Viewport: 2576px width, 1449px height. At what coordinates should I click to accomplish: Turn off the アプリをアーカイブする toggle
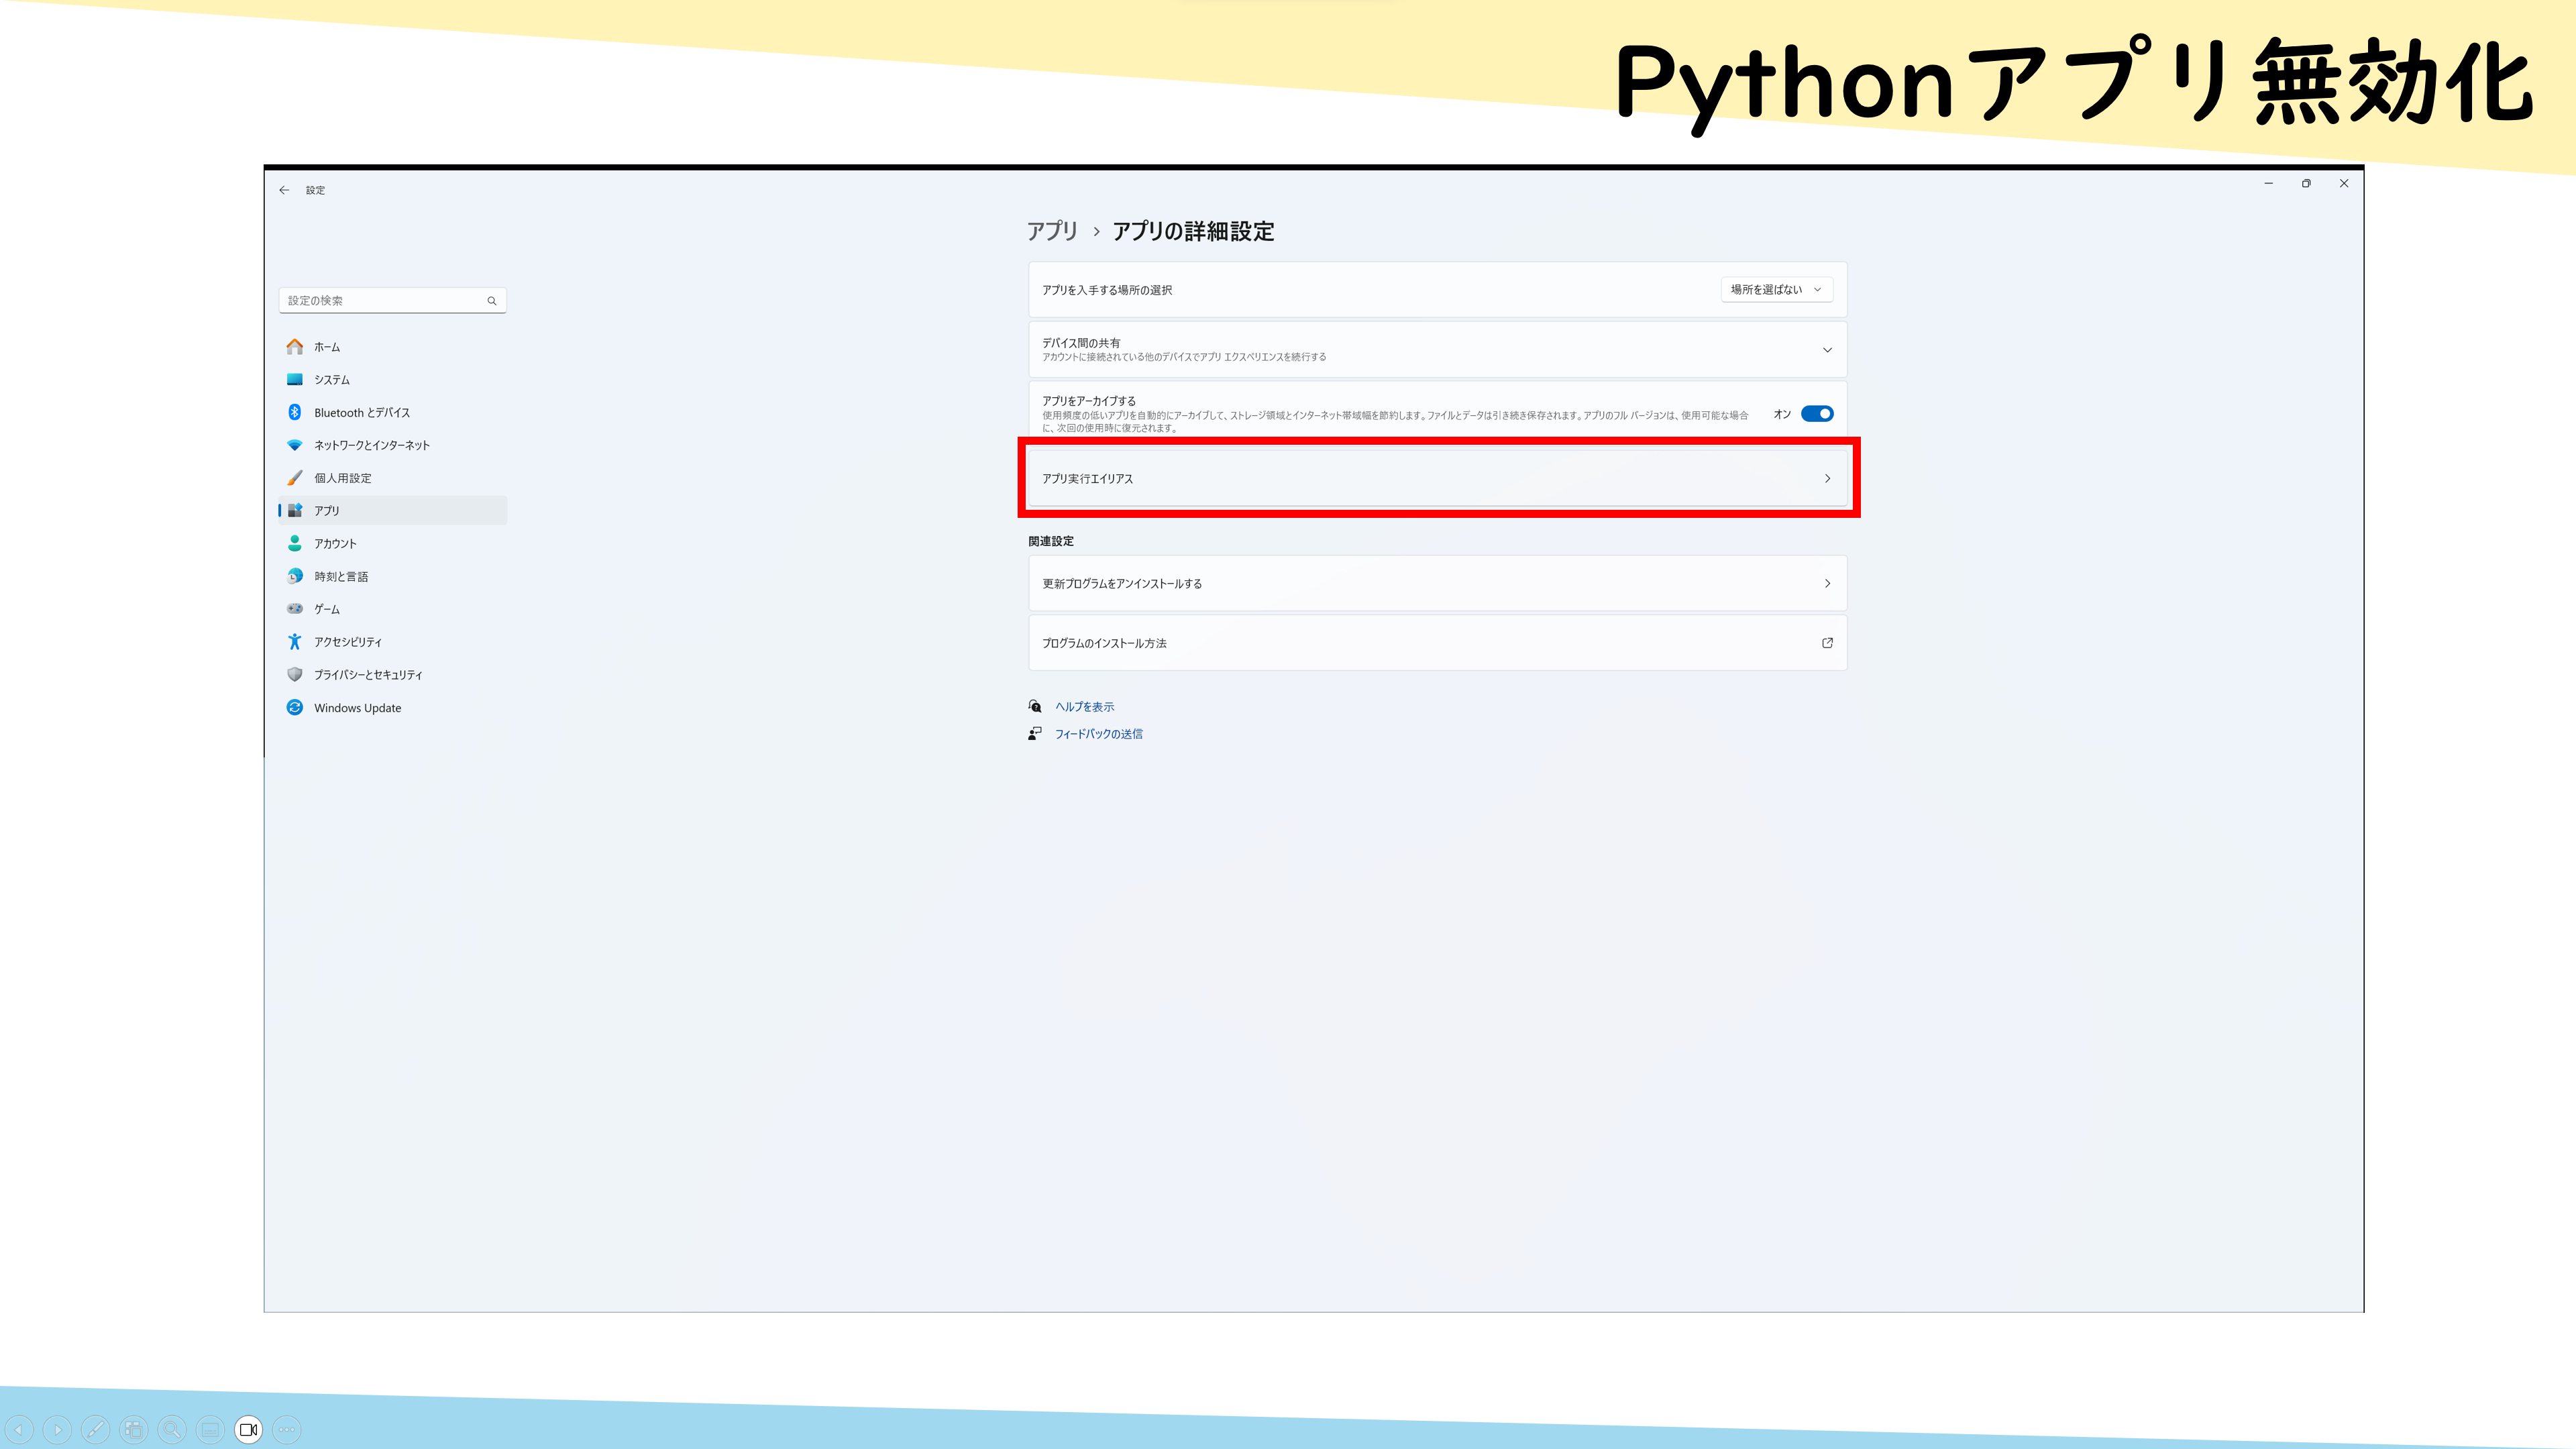(1817, 414)
